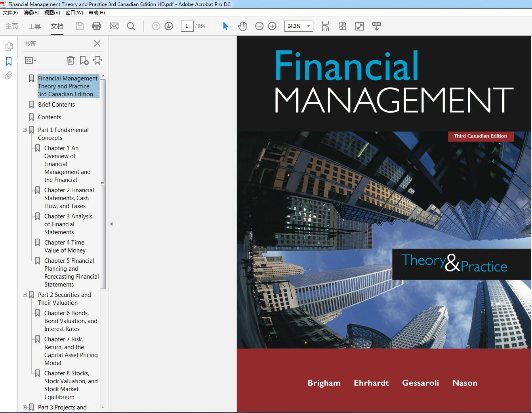Add a new bookmark icon
The height and width of the screenshot is (413, 532).
[x=84, y=60]
